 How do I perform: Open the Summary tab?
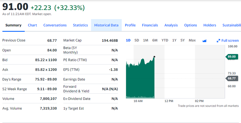[13, 25]
